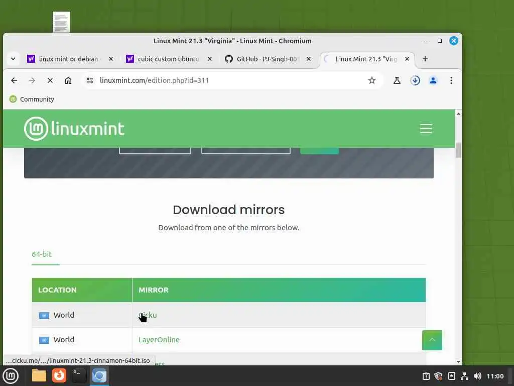Open network connections tray icon
This screenshot has width=514, height=386.
pyautogui.click(x=464, y=376)
